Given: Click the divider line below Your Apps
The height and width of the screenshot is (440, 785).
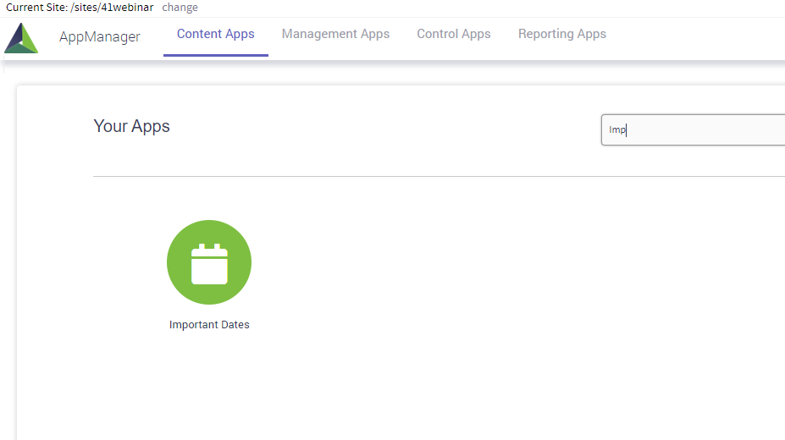Looking at the screenshot, I should (x=423, y=176).
